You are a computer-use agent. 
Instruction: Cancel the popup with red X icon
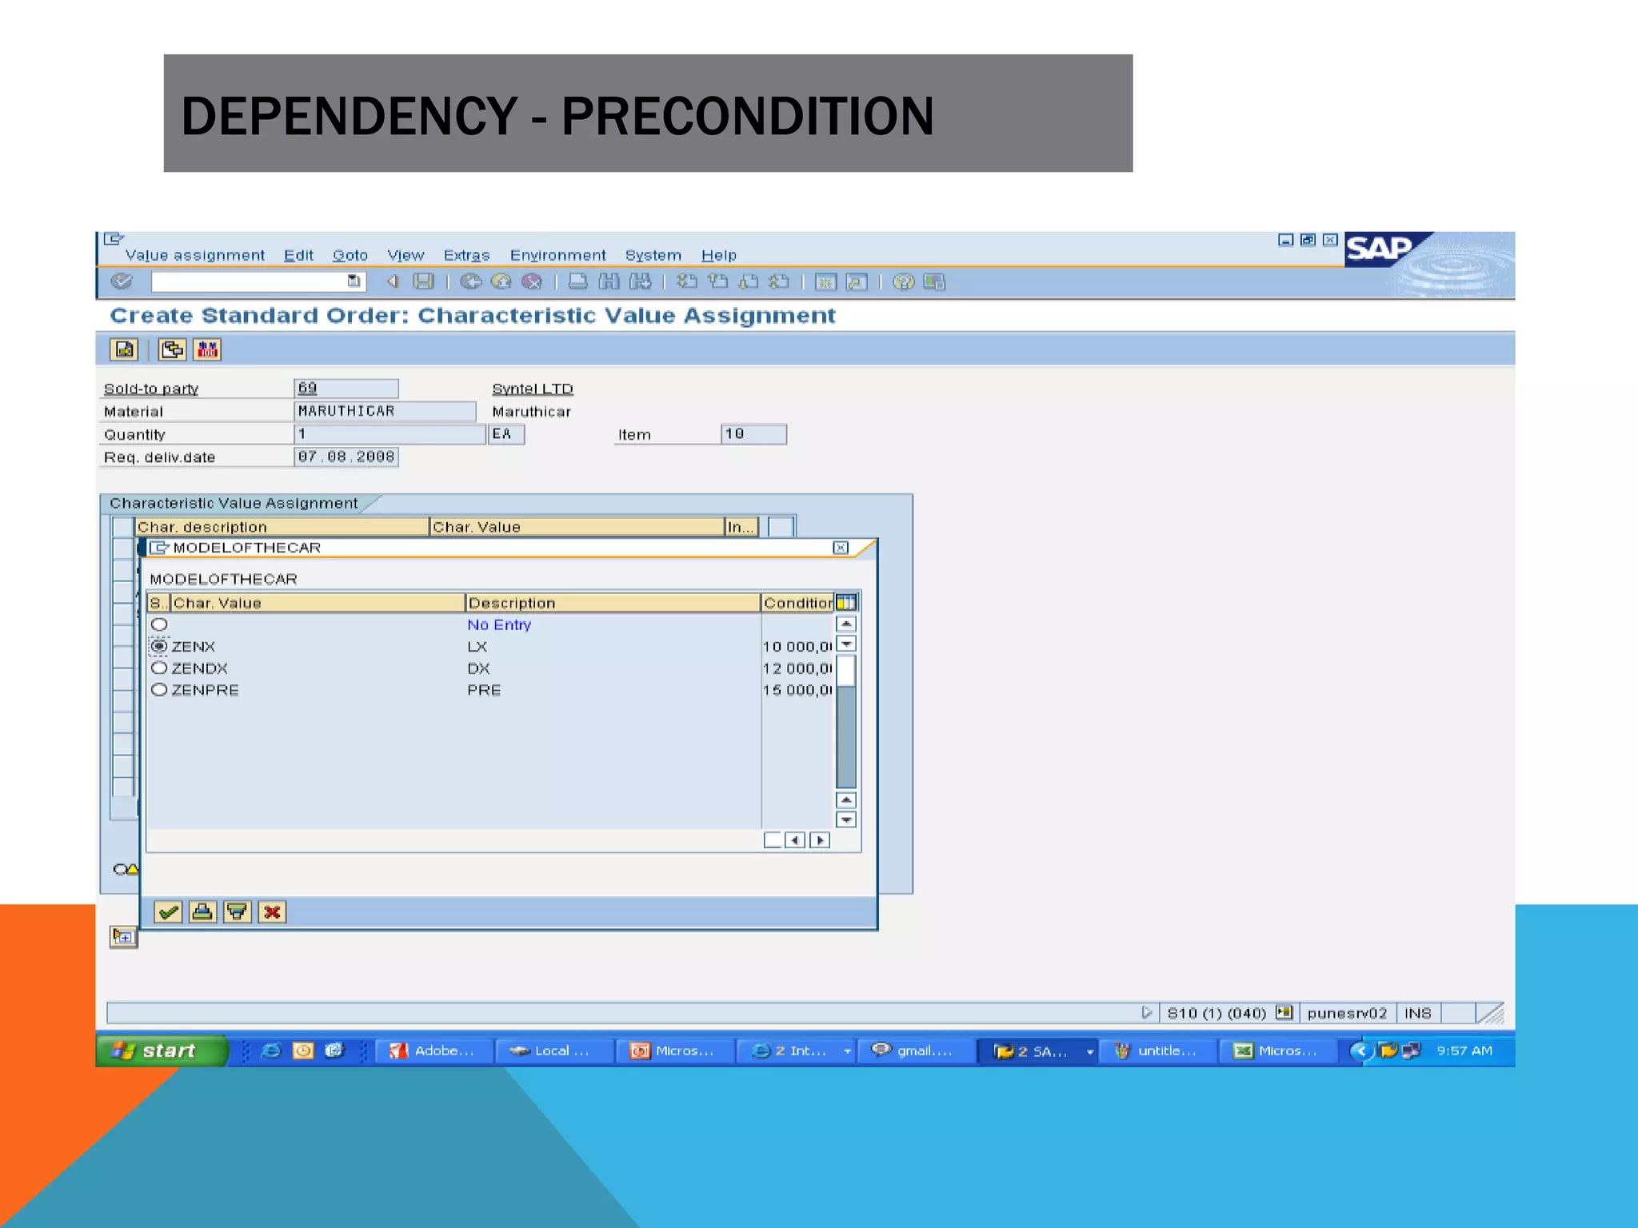(x=272, y=911)
